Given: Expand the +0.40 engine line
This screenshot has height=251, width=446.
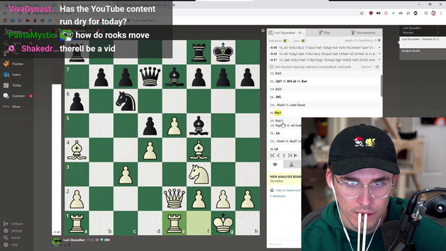Looking at the screenshot, I should tap(379, 47).
